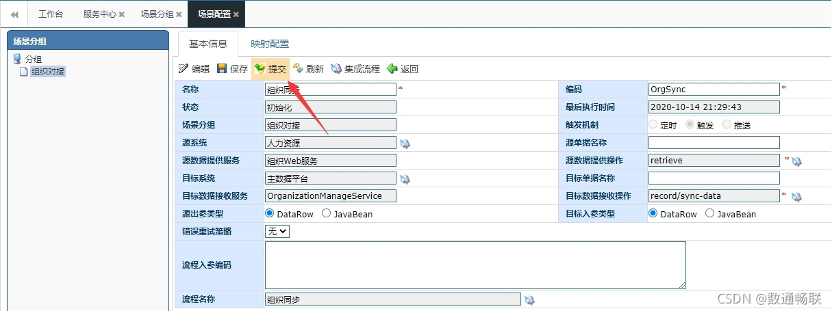Select the 分组 root tree node
The height and width of the screenshot is (311, 832).
tap(34, 59)
